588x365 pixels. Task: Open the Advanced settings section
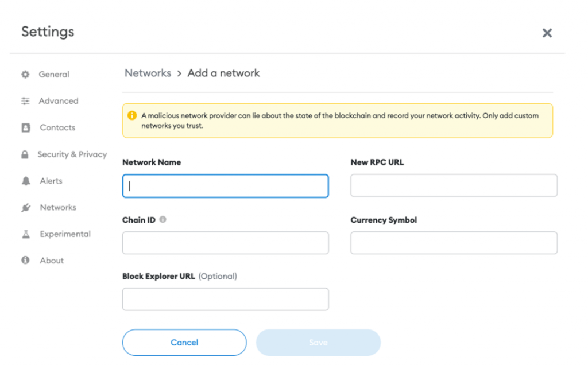point(58,101)
